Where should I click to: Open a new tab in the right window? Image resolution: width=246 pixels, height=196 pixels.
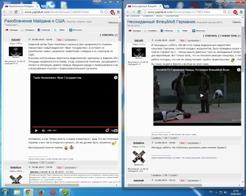[x=166, y=7]
